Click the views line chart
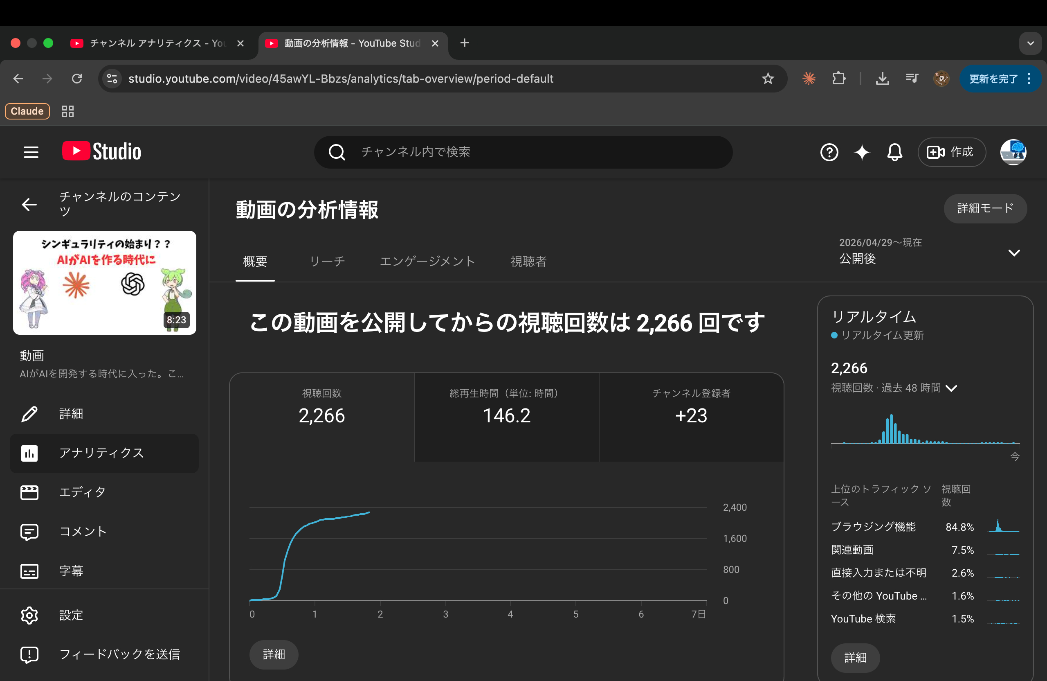1047x681 pixels. coord(478,555)
